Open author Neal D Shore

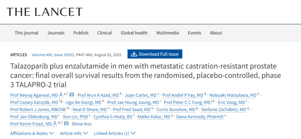coord(90,110)
